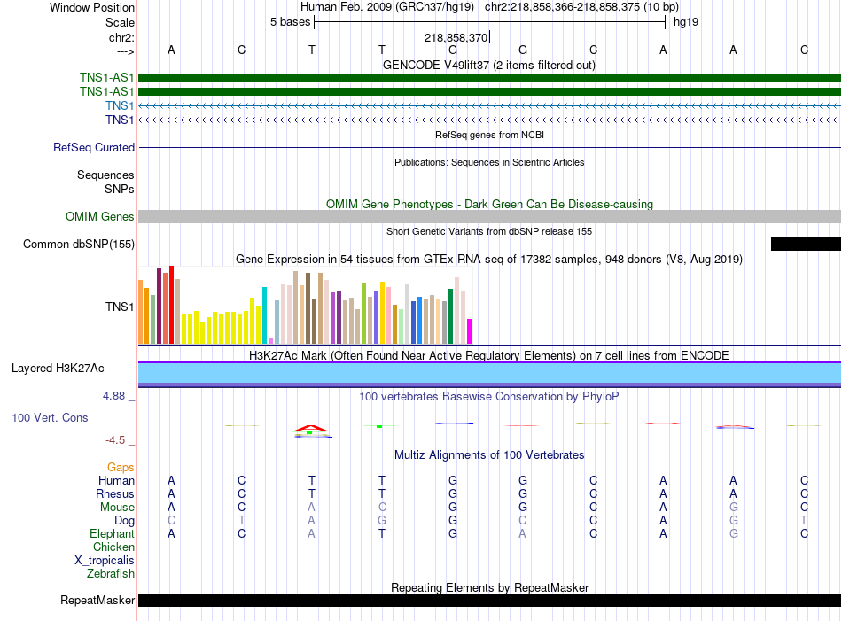Open the OMIM Gene Phenotypes track title
The image size is (842, 621).
(489, 204)
